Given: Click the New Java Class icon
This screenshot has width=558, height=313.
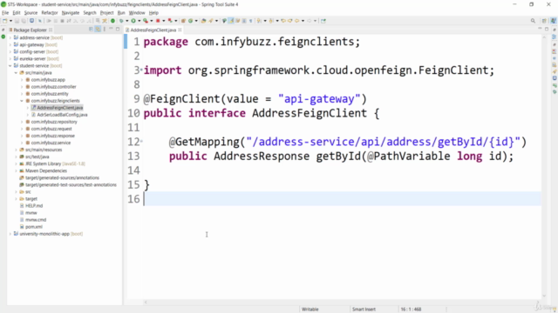Looking at the screenshot, I should tap(190, 21).
